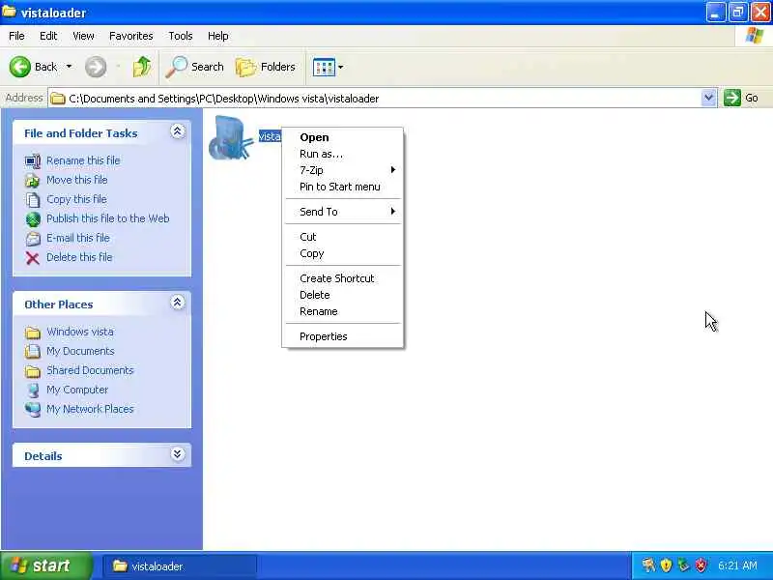Click the Up folder level icon

142,67
